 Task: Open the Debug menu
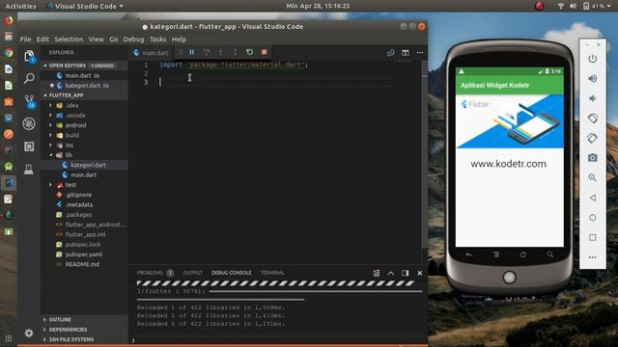pyautogui.click(x=133, y=40)
